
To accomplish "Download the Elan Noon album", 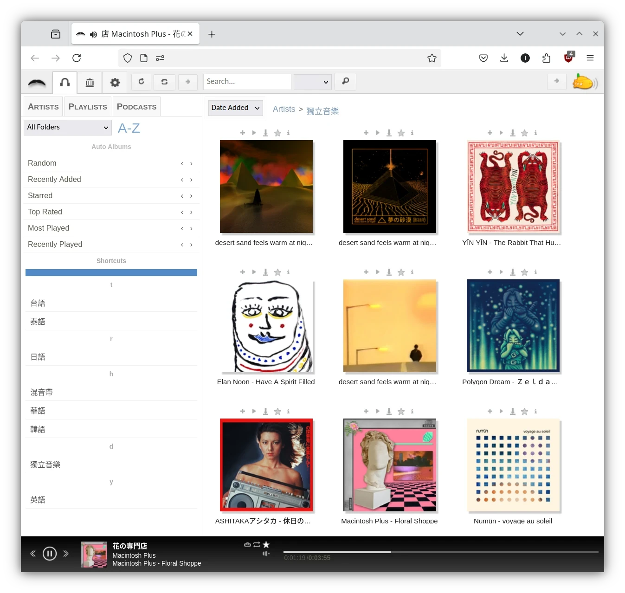I will 265,272.
